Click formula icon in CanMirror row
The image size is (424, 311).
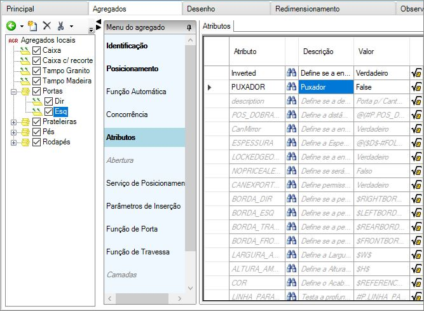click(x=416, y=129)
